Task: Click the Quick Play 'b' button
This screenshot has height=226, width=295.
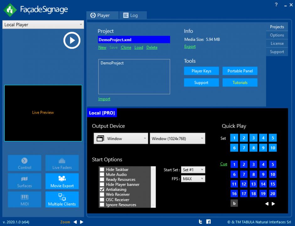Action: [234, 203]
